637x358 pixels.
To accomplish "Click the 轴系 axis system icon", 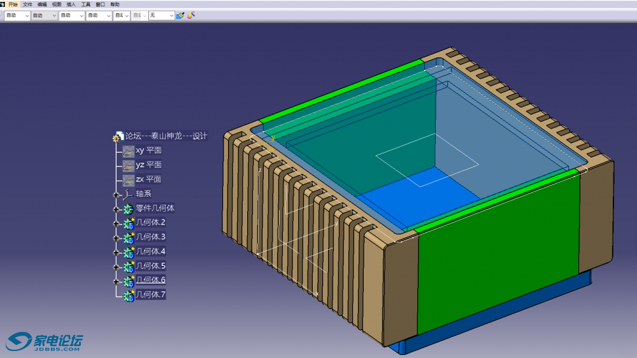I will pyautogui.click(x=129, y=194).
